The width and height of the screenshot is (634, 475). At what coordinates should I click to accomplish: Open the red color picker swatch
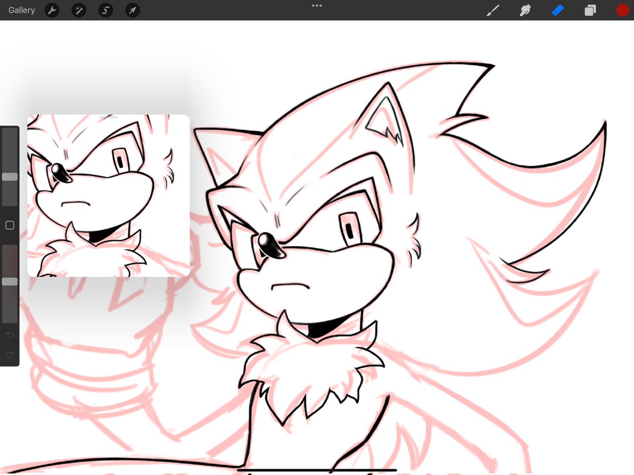tap(622, 10)
